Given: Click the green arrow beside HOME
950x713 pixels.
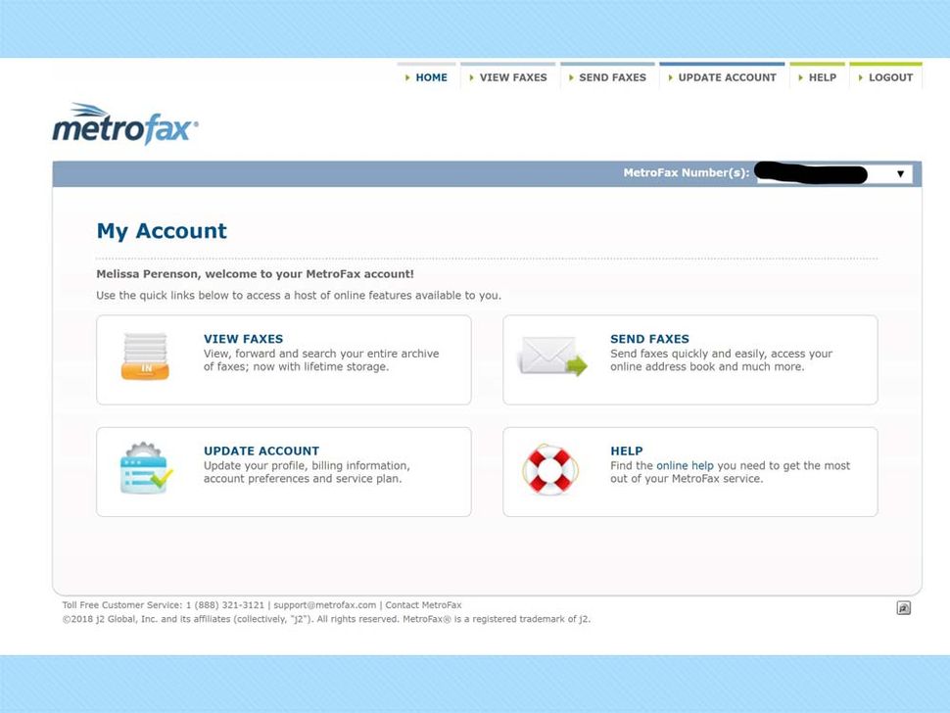Looking at the screenshot, I should tap(406, 76).
